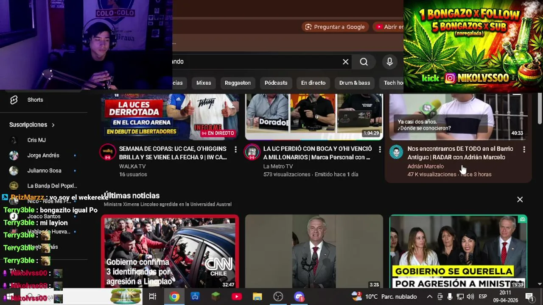Click the La Metro TV channel name

click(278, 166)
